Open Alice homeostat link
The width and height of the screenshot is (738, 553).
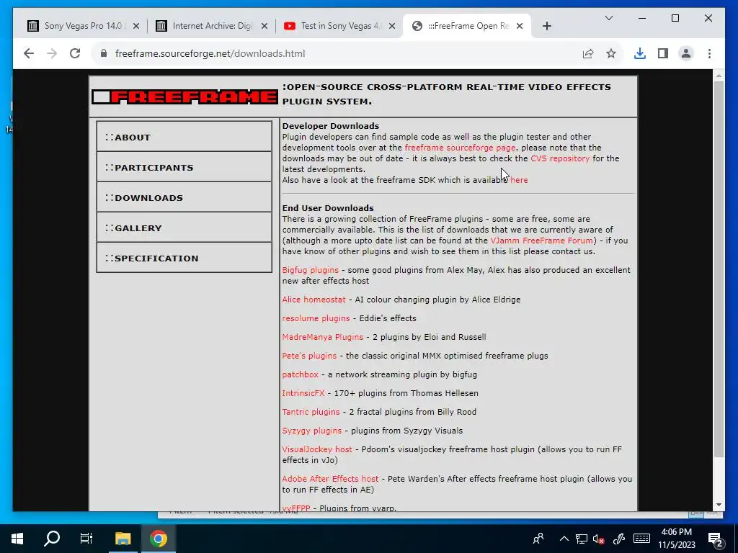tap(314, 300)
